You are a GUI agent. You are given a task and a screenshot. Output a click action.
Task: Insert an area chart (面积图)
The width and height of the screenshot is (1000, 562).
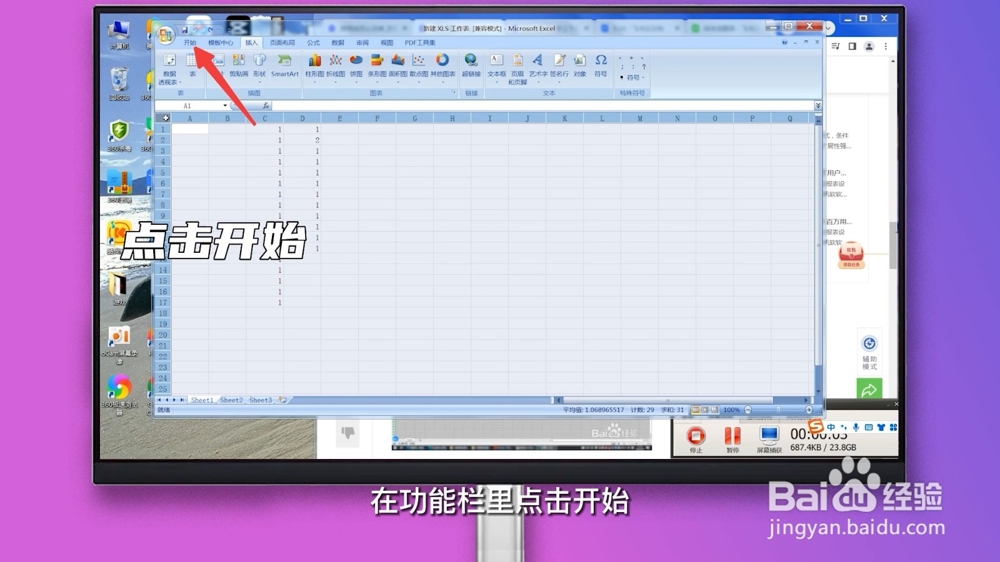pyautogui.click(x=398, y=68)
